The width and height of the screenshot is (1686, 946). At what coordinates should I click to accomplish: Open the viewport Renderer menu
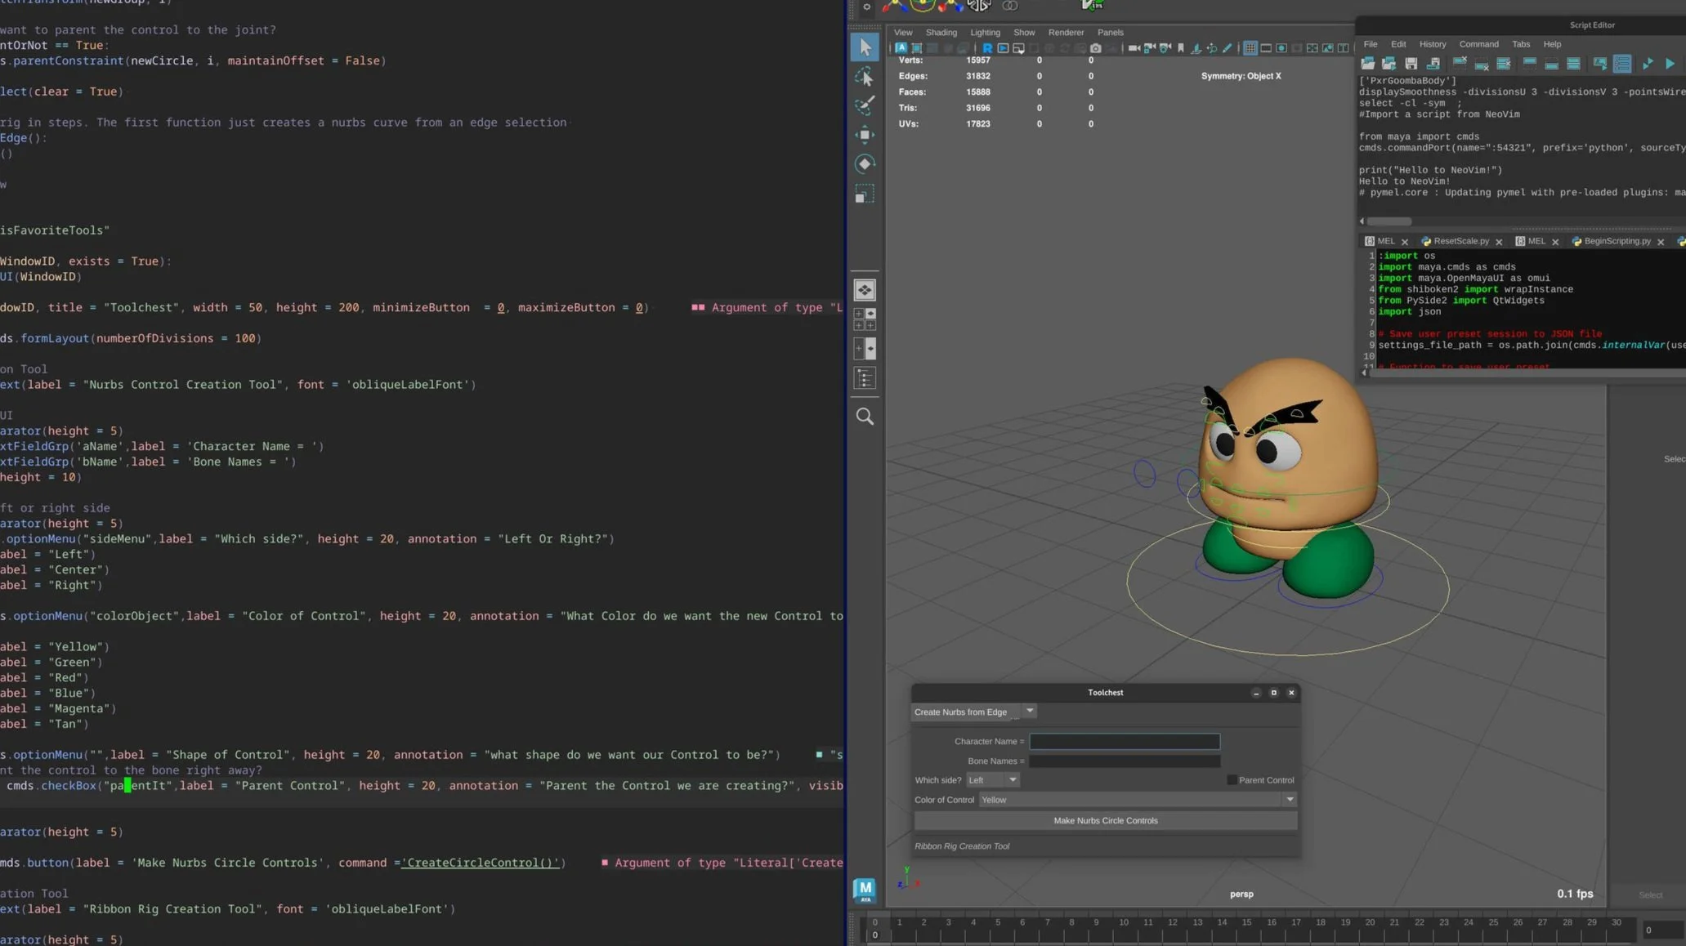(x=1066, y=33)
